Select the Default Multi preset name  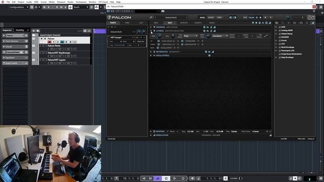tap(171, 18)
